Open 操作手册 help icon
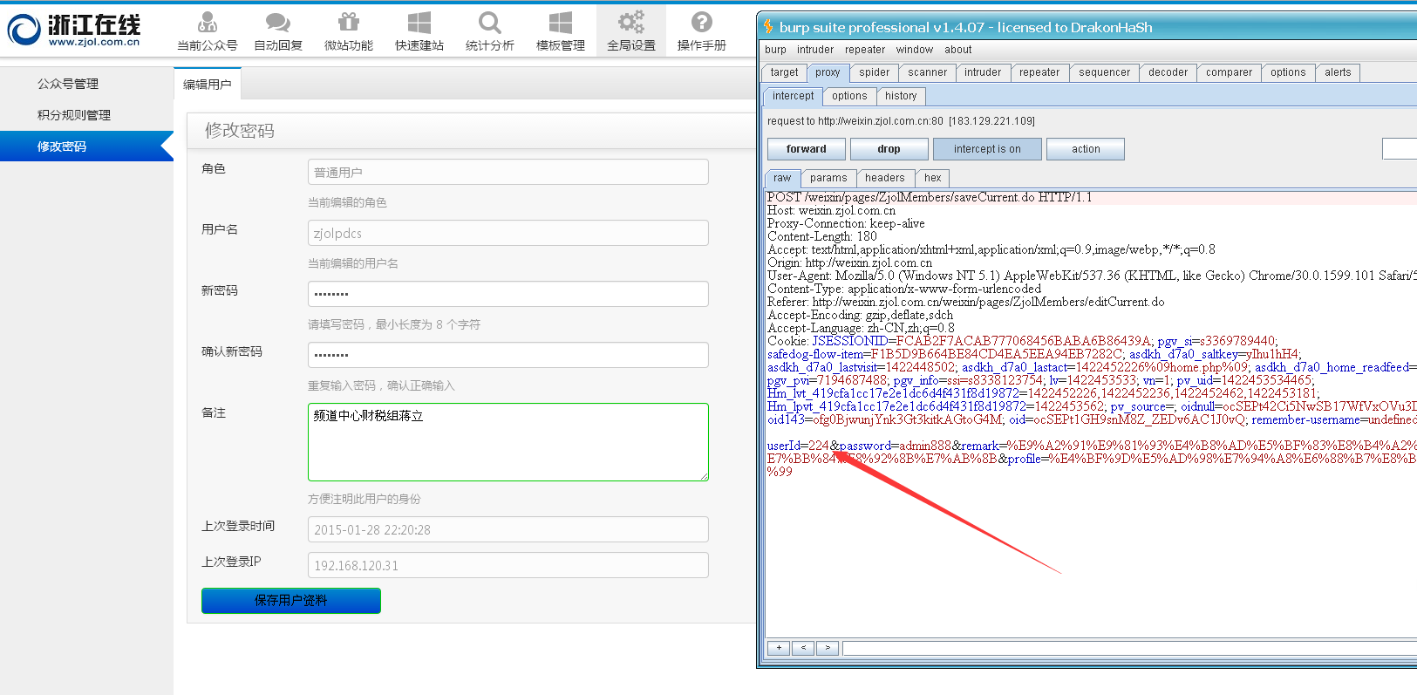The image size is (1417, 695). click(x=702, y=22)
